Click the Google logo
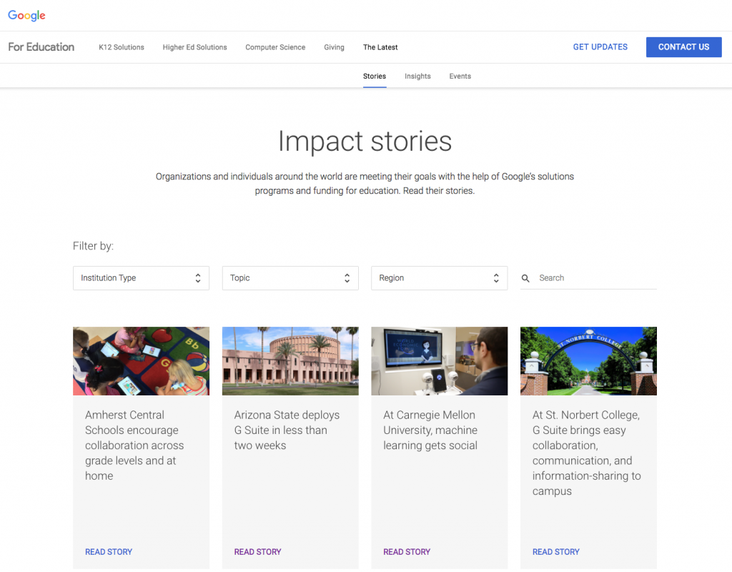 (26, 16)
